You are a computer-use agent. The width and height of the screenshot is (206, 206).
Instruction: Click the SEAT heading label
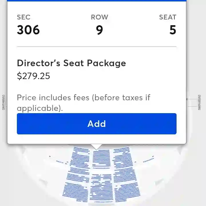coord(168,17)
